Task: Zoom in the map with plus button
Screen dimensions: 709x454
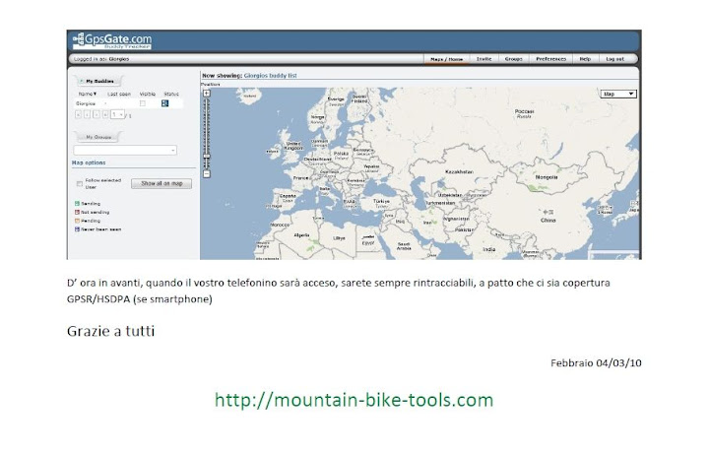Action: 206,94
